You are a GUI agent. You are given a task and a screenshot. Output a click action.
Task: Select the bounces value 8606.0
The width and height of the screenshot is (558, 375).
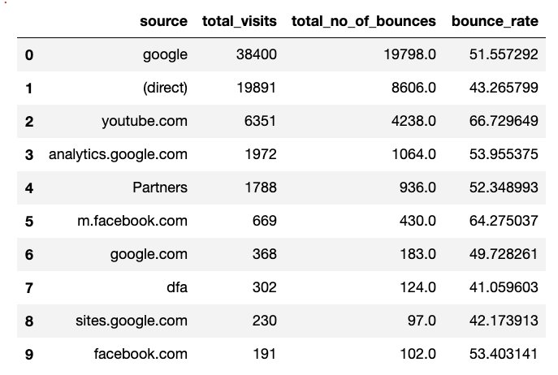(x=413, y=88)
